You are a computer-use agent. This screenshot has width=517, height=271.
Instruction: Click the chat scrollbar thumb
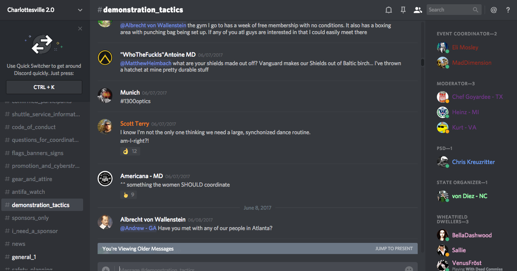(x=422, y=62)
